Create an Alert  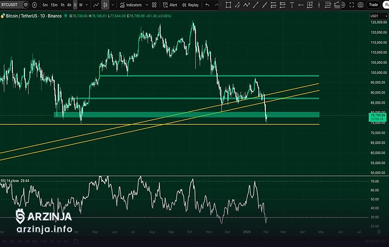pyautogui.click(x=170, y=5)
